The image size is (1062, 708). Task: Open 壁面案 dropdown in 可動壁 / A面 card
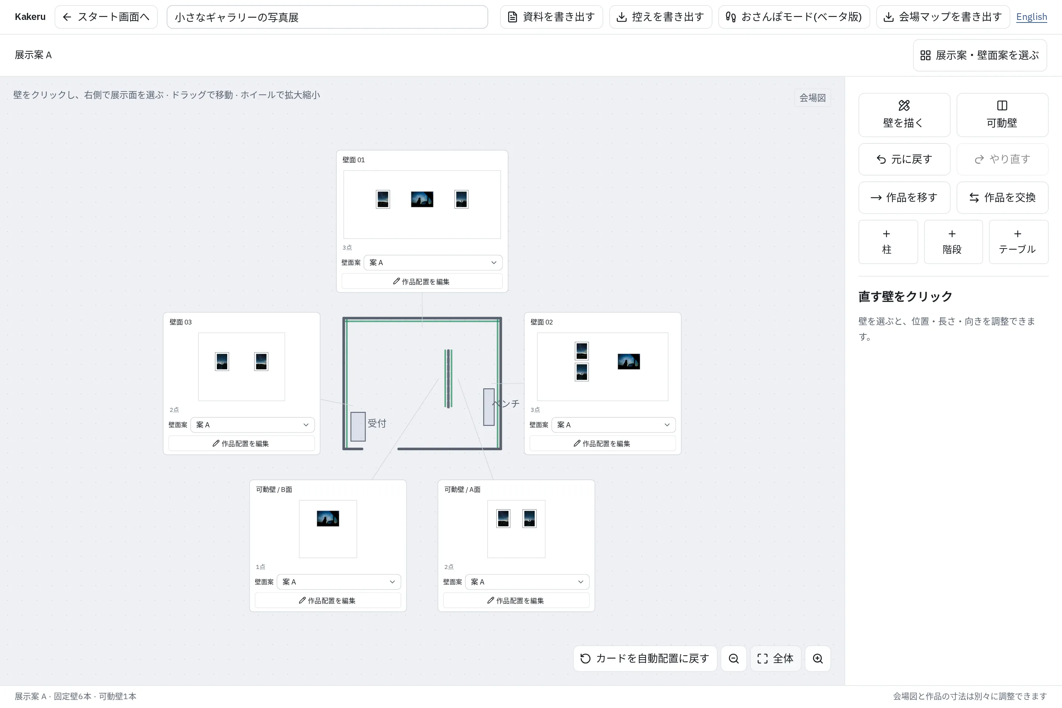527,582
